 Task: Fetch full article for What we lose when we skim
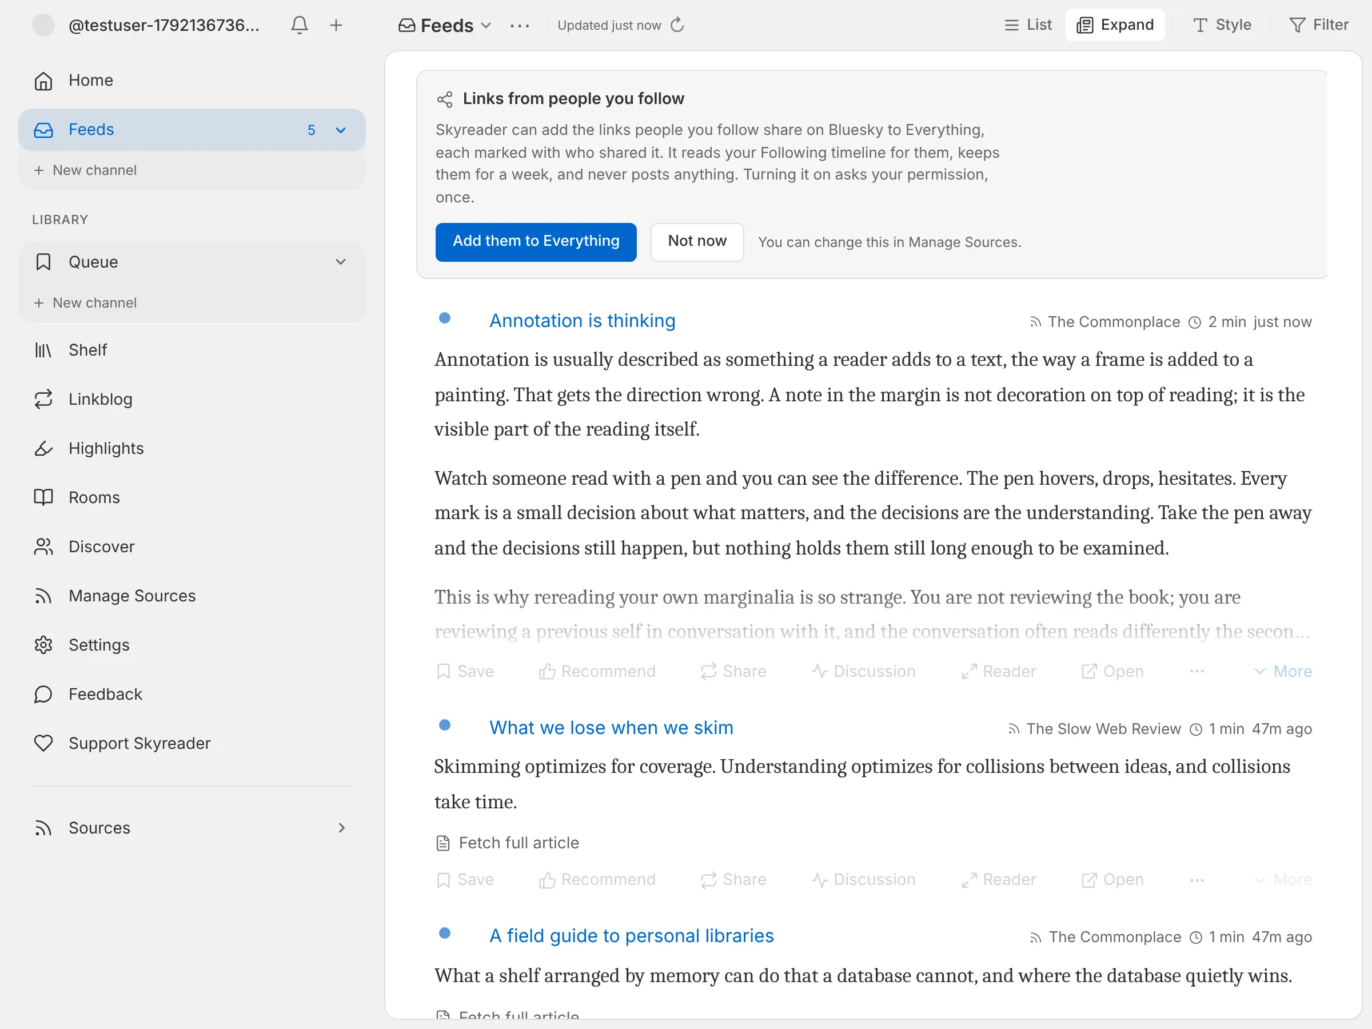pos(508,843)
